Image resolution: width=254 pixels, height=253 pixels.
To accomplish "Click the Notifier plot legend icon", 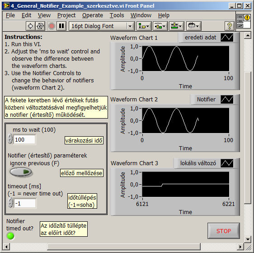I will pos(227,100).
